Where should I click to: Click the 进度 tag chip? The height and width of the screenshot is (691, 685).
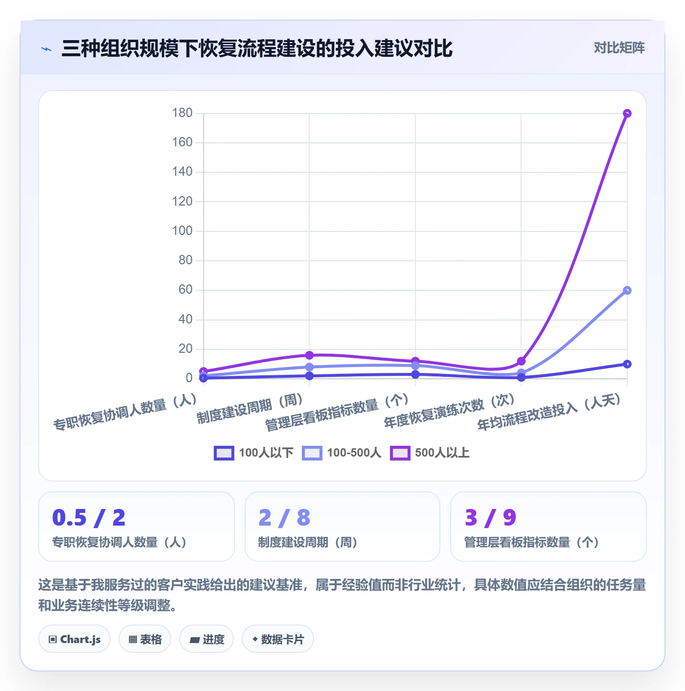click(206, 639)
